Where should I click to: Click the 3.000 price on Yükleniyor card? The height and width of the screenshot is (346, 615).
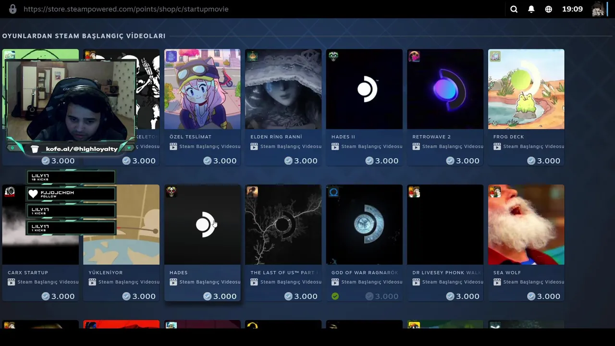coord(144,297)
